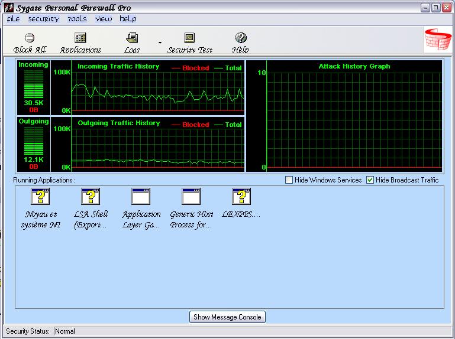Image resolution: width=455 pixels, height=339 pixels.
Task: Expand the Logs dropdown arrow
Action: (x=160, y=43)
